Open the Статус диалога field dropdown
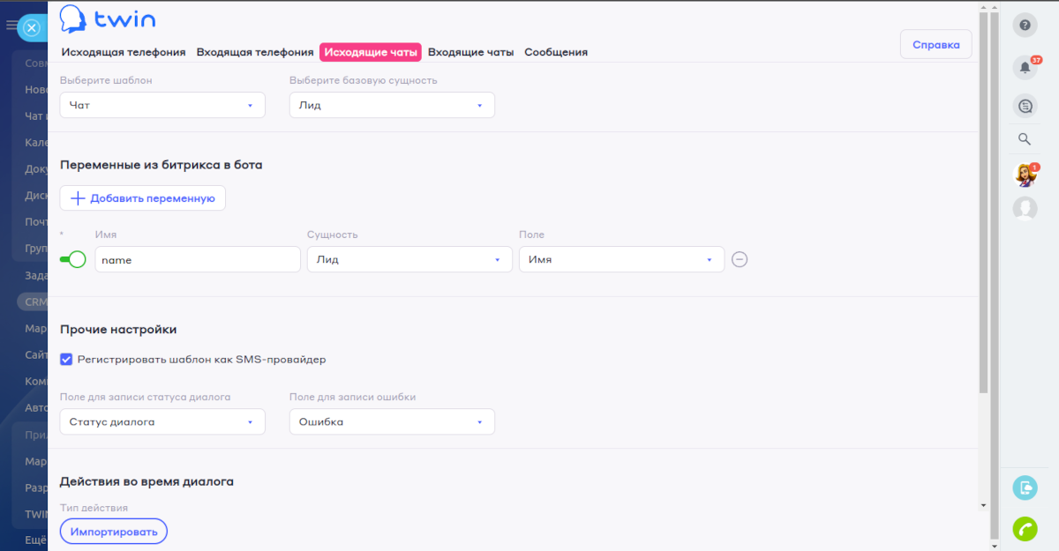 click(162, 421)
